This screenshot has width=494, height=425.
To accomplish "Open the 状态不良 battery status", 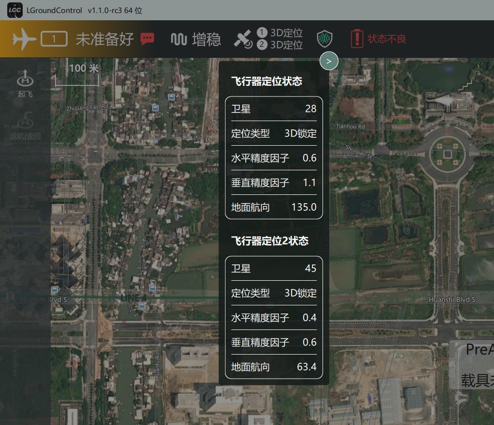I will point(387,39).
